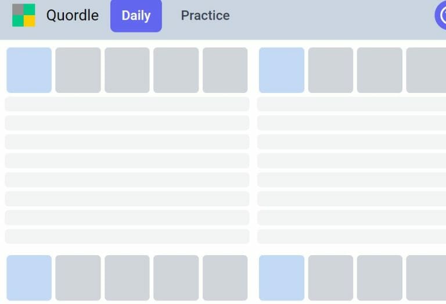Select fifth cell of bottom-left board's first row

(x=225, y=278)
